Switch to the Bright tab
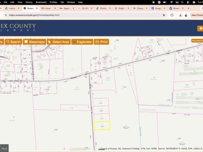Viewport: 203px width, 152px height. point(121,8)
